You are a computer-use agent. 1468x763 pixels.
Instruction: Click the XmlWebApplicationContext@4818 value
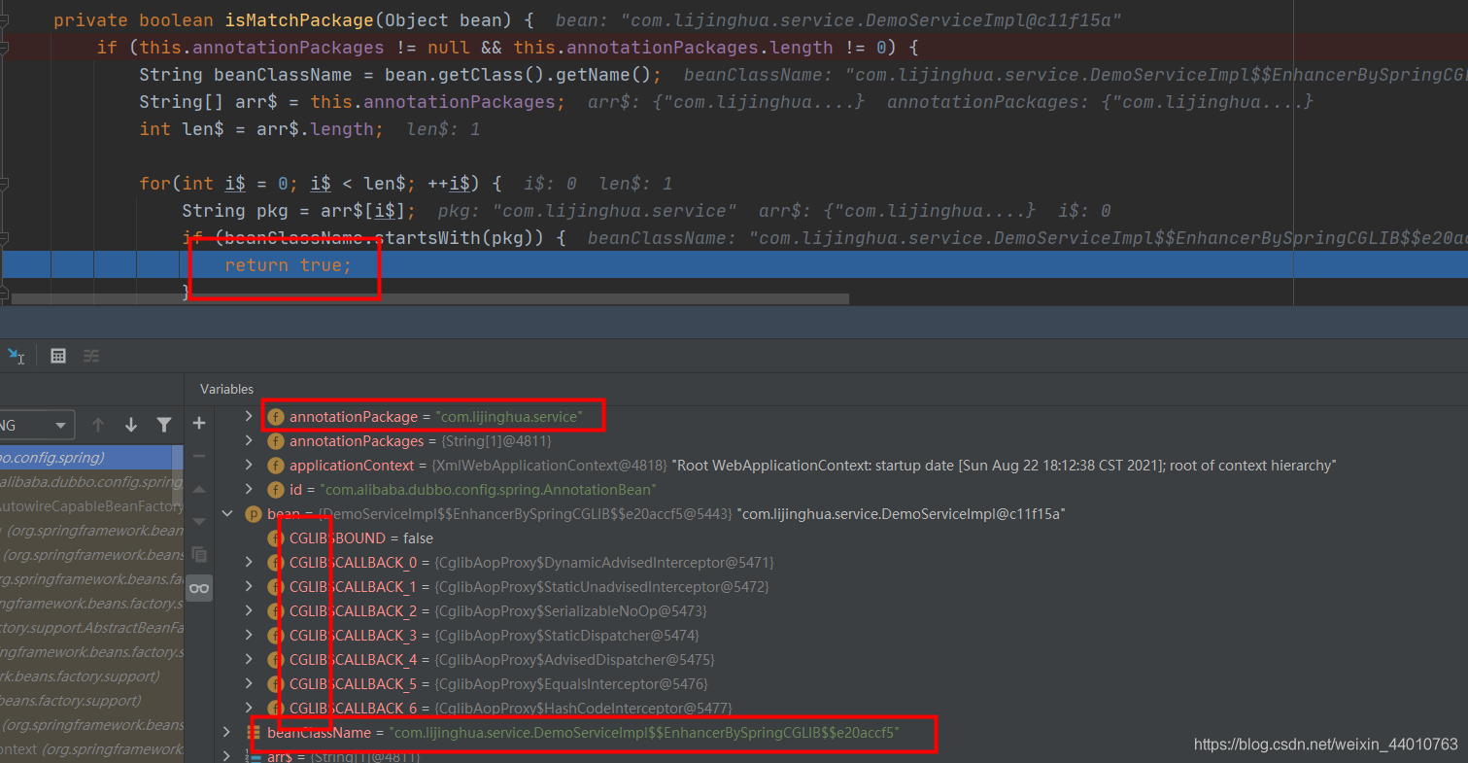pyautogui.click(x=549, y=465)
